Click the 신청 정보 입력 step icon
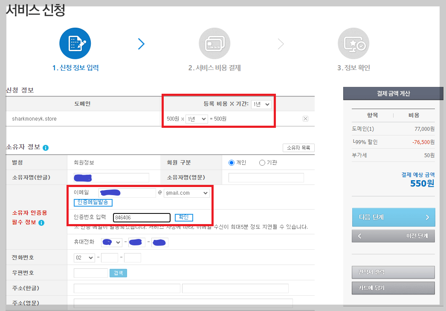The height and width of the screenshot is (311, 446). (75, 43)
